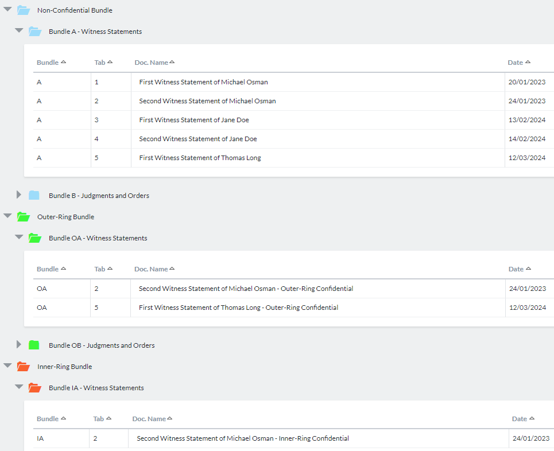
Task: Click tab number 2 cell in Bundle IA
Action: [x=109, y=438]
